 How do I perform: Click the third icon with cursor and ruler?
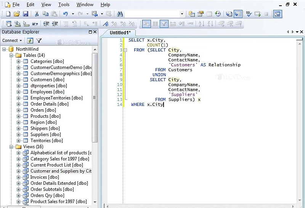tap(26, 24)
